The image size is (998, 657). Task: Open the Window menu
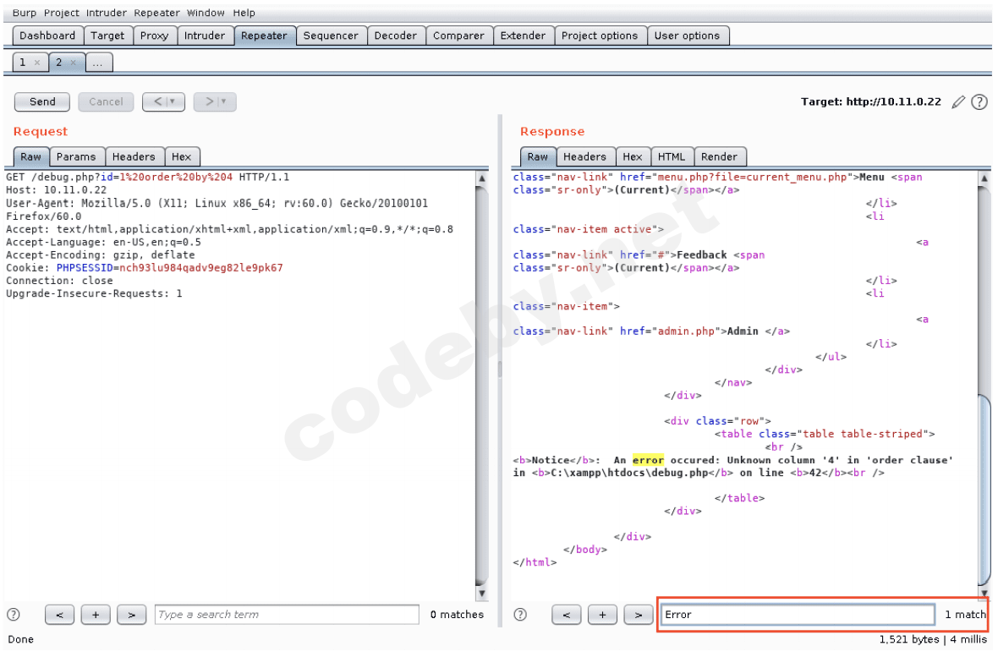pos(206,13)
